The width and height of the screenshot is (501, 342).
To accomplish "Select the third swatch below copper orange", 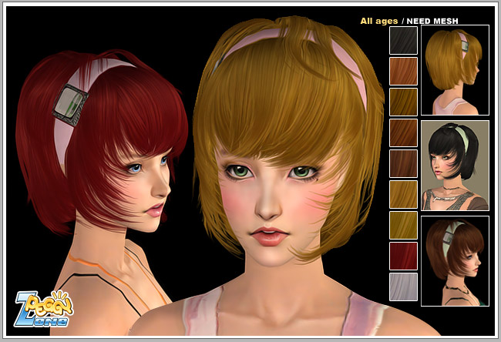I will pos(403,163).
